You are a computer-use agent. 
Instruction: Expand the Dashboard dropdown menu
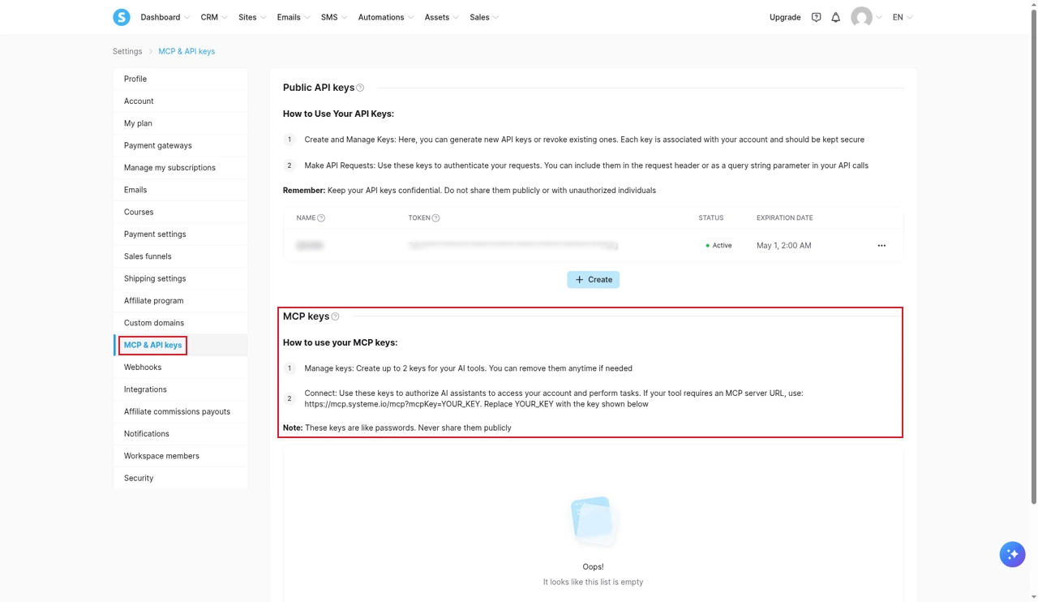pos(165,17)
